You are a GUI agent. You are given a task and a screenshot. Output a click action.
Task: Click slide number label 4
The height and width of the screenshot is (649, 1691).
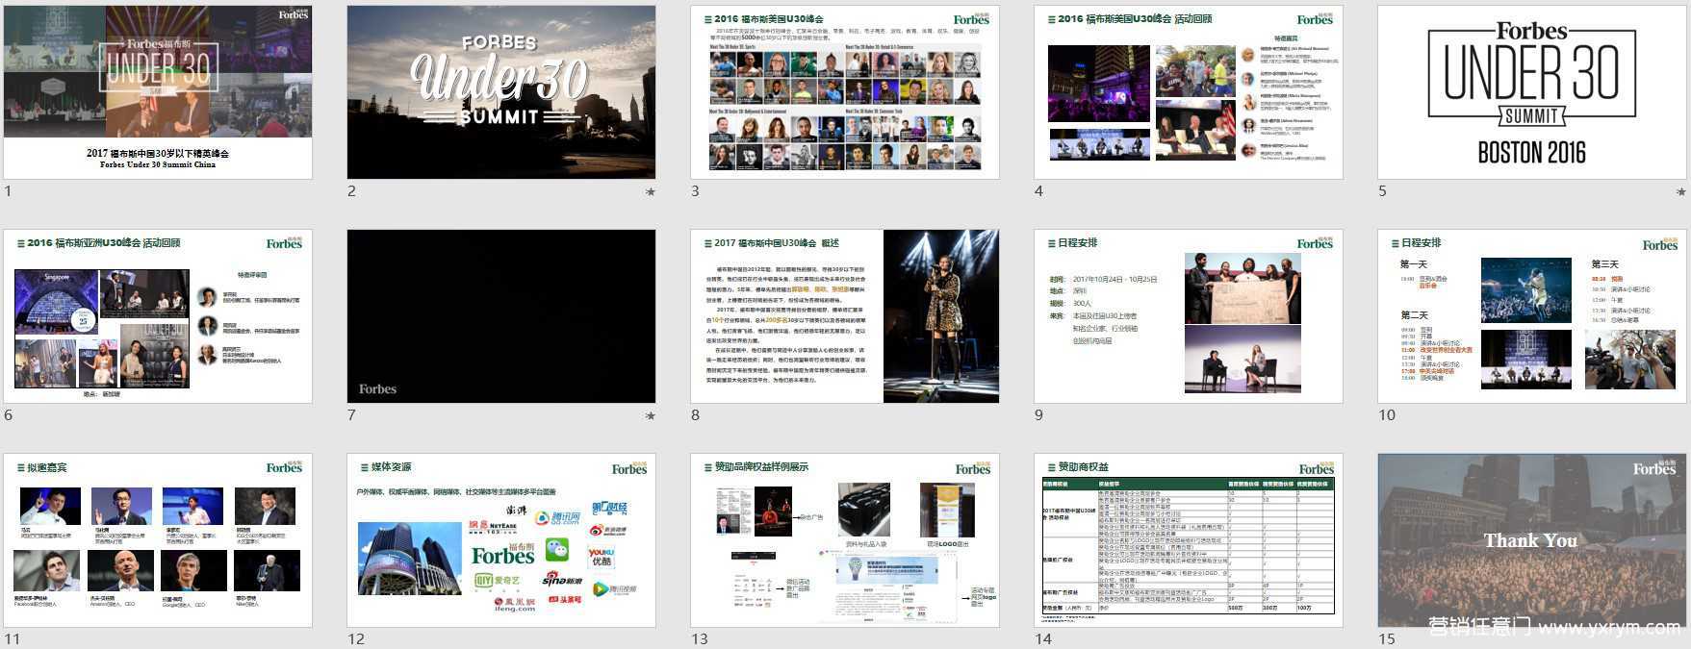[x=1038, y=191]
